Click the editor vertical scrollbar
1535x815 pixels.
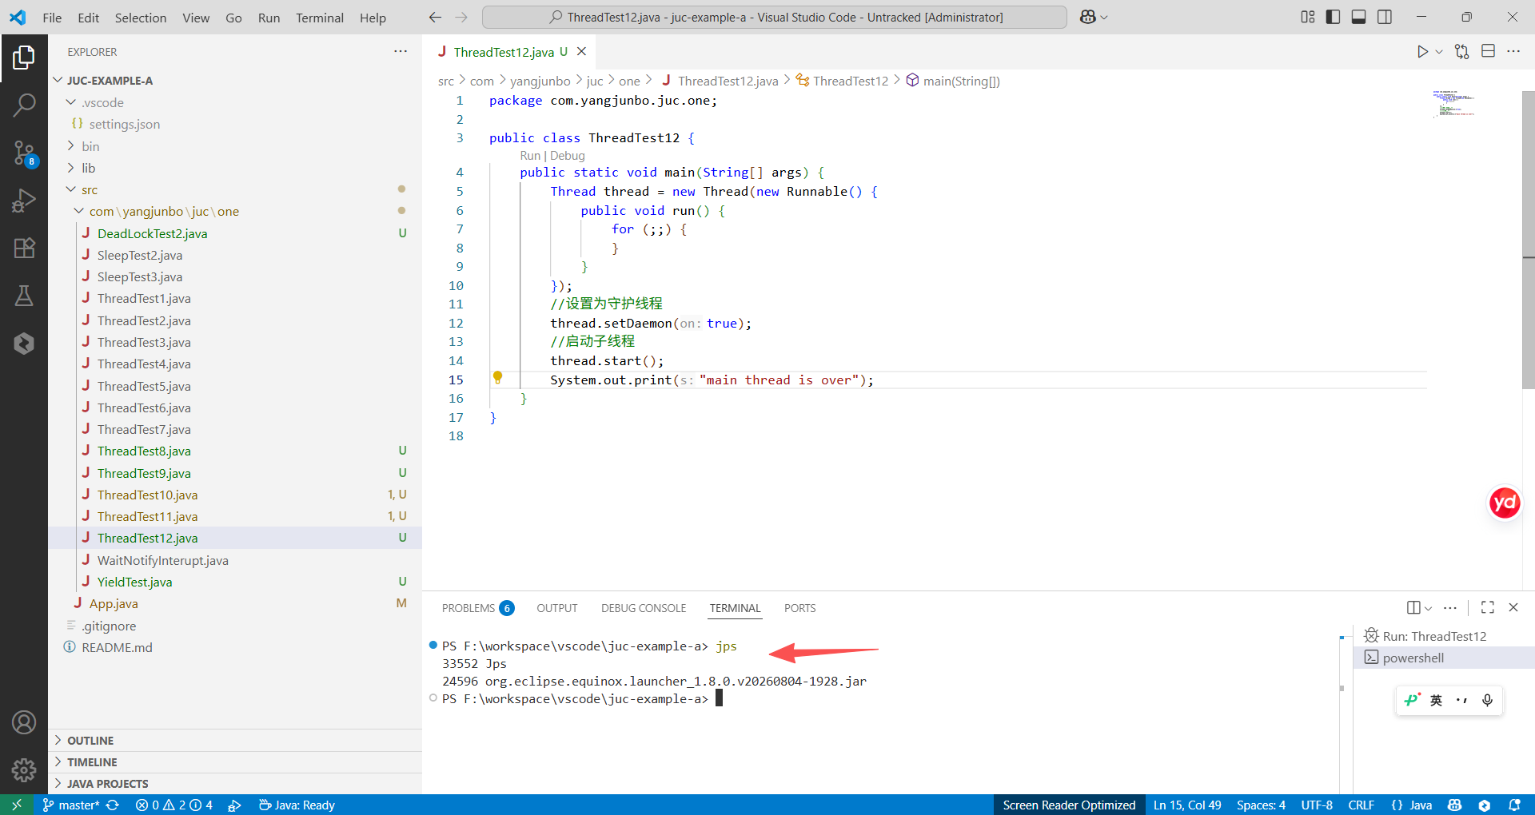pos(1528,240)
